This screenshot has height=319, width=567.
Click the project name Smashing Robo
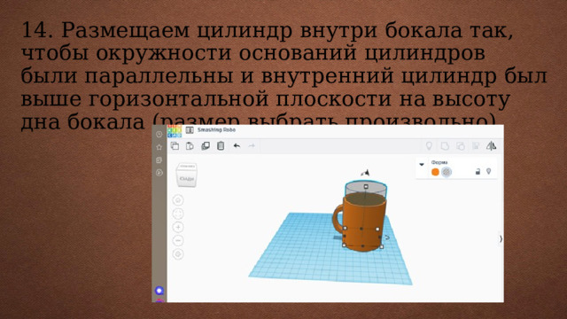coord(216,130)
